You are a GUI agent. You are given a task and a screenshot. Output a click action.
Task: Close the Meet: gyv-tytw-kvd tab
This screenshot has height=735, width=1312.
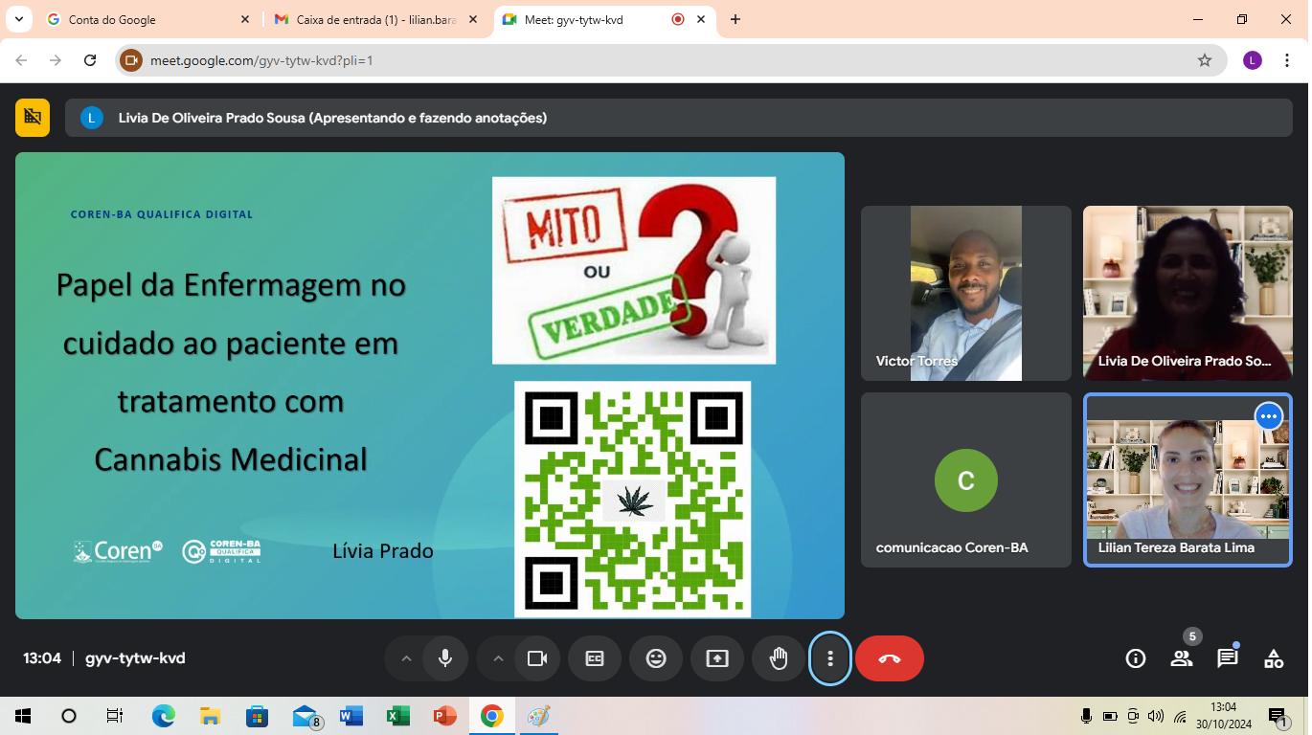point(702,19)
